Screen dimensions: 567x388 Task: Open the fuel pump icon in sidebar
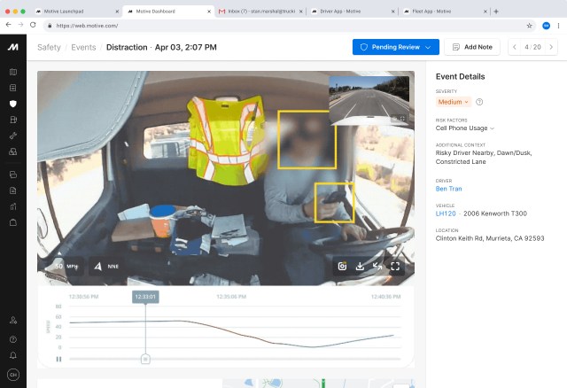click(13, 120)
